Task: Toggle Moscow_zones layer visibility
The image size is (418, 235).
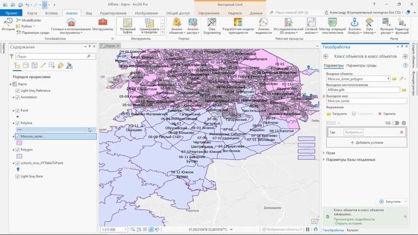Action: pos(18,136)
